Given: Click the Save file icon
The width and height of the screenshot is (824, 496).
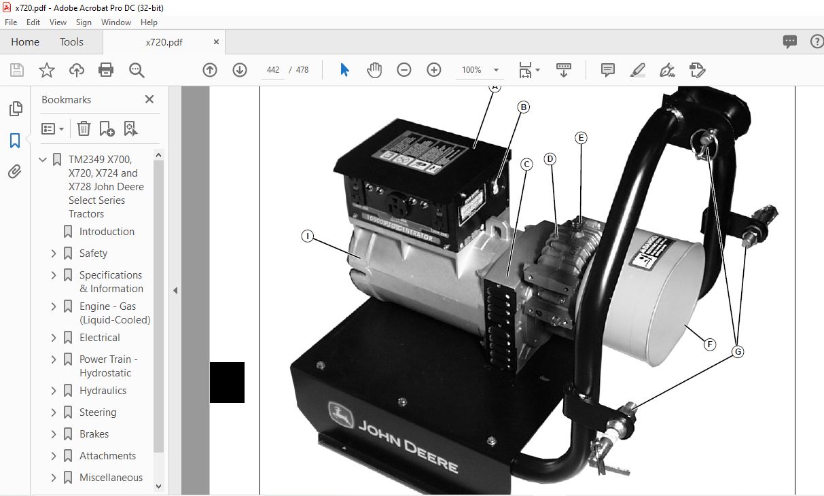Looking at the screenshot, I should click(x=17, y=70).
